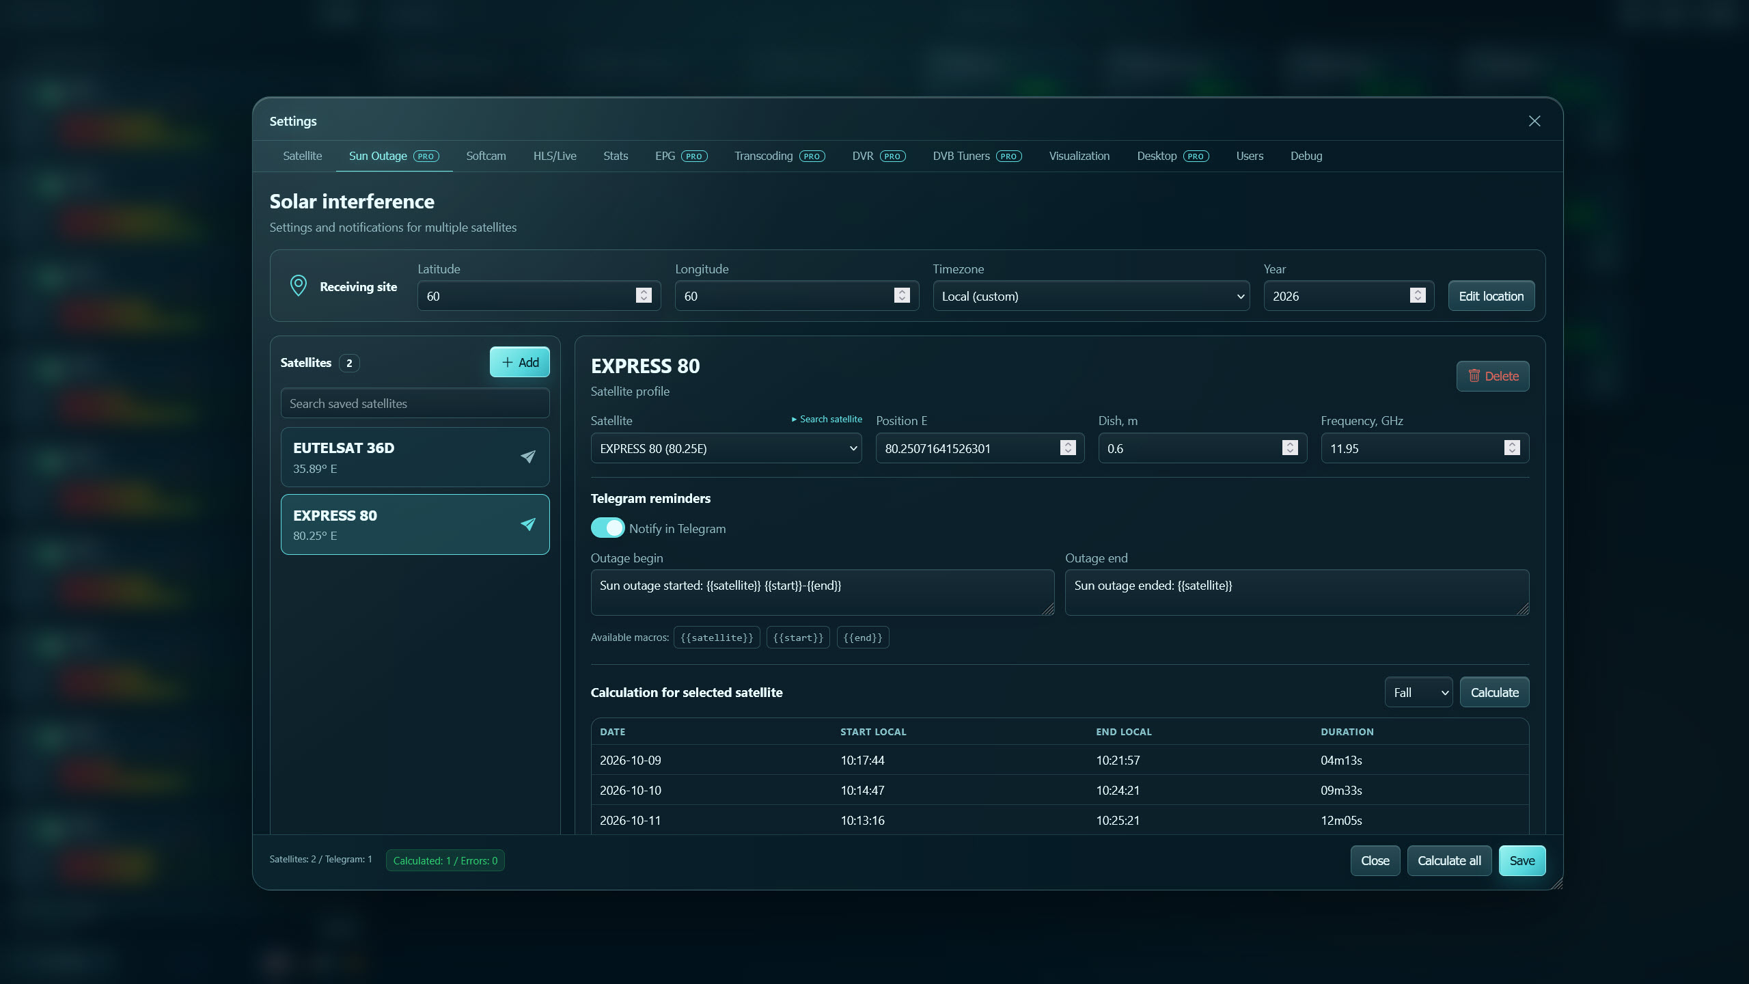This screenshot has height=984, width=1749.
Task: Click the Telegram plane icon on EXPRESS 80
Action: (527, 524)
